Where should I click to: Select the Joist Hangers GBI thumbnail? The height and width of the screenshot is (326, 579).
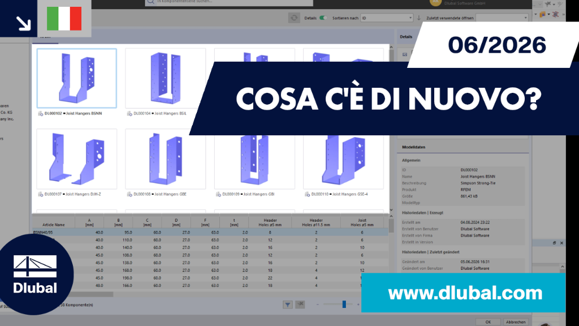pos(254,162)
